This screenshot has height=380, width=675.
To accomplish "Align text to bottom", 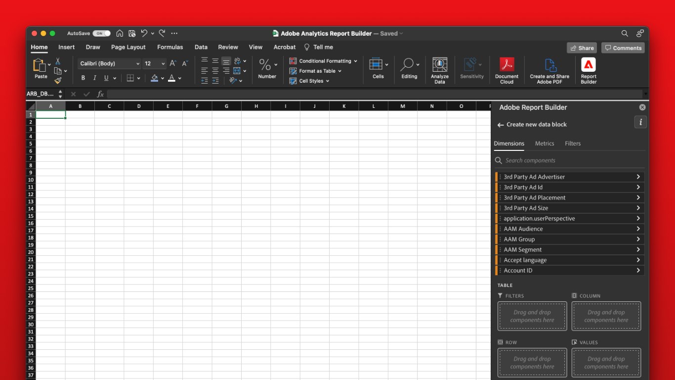I will [x=226, y=61].
